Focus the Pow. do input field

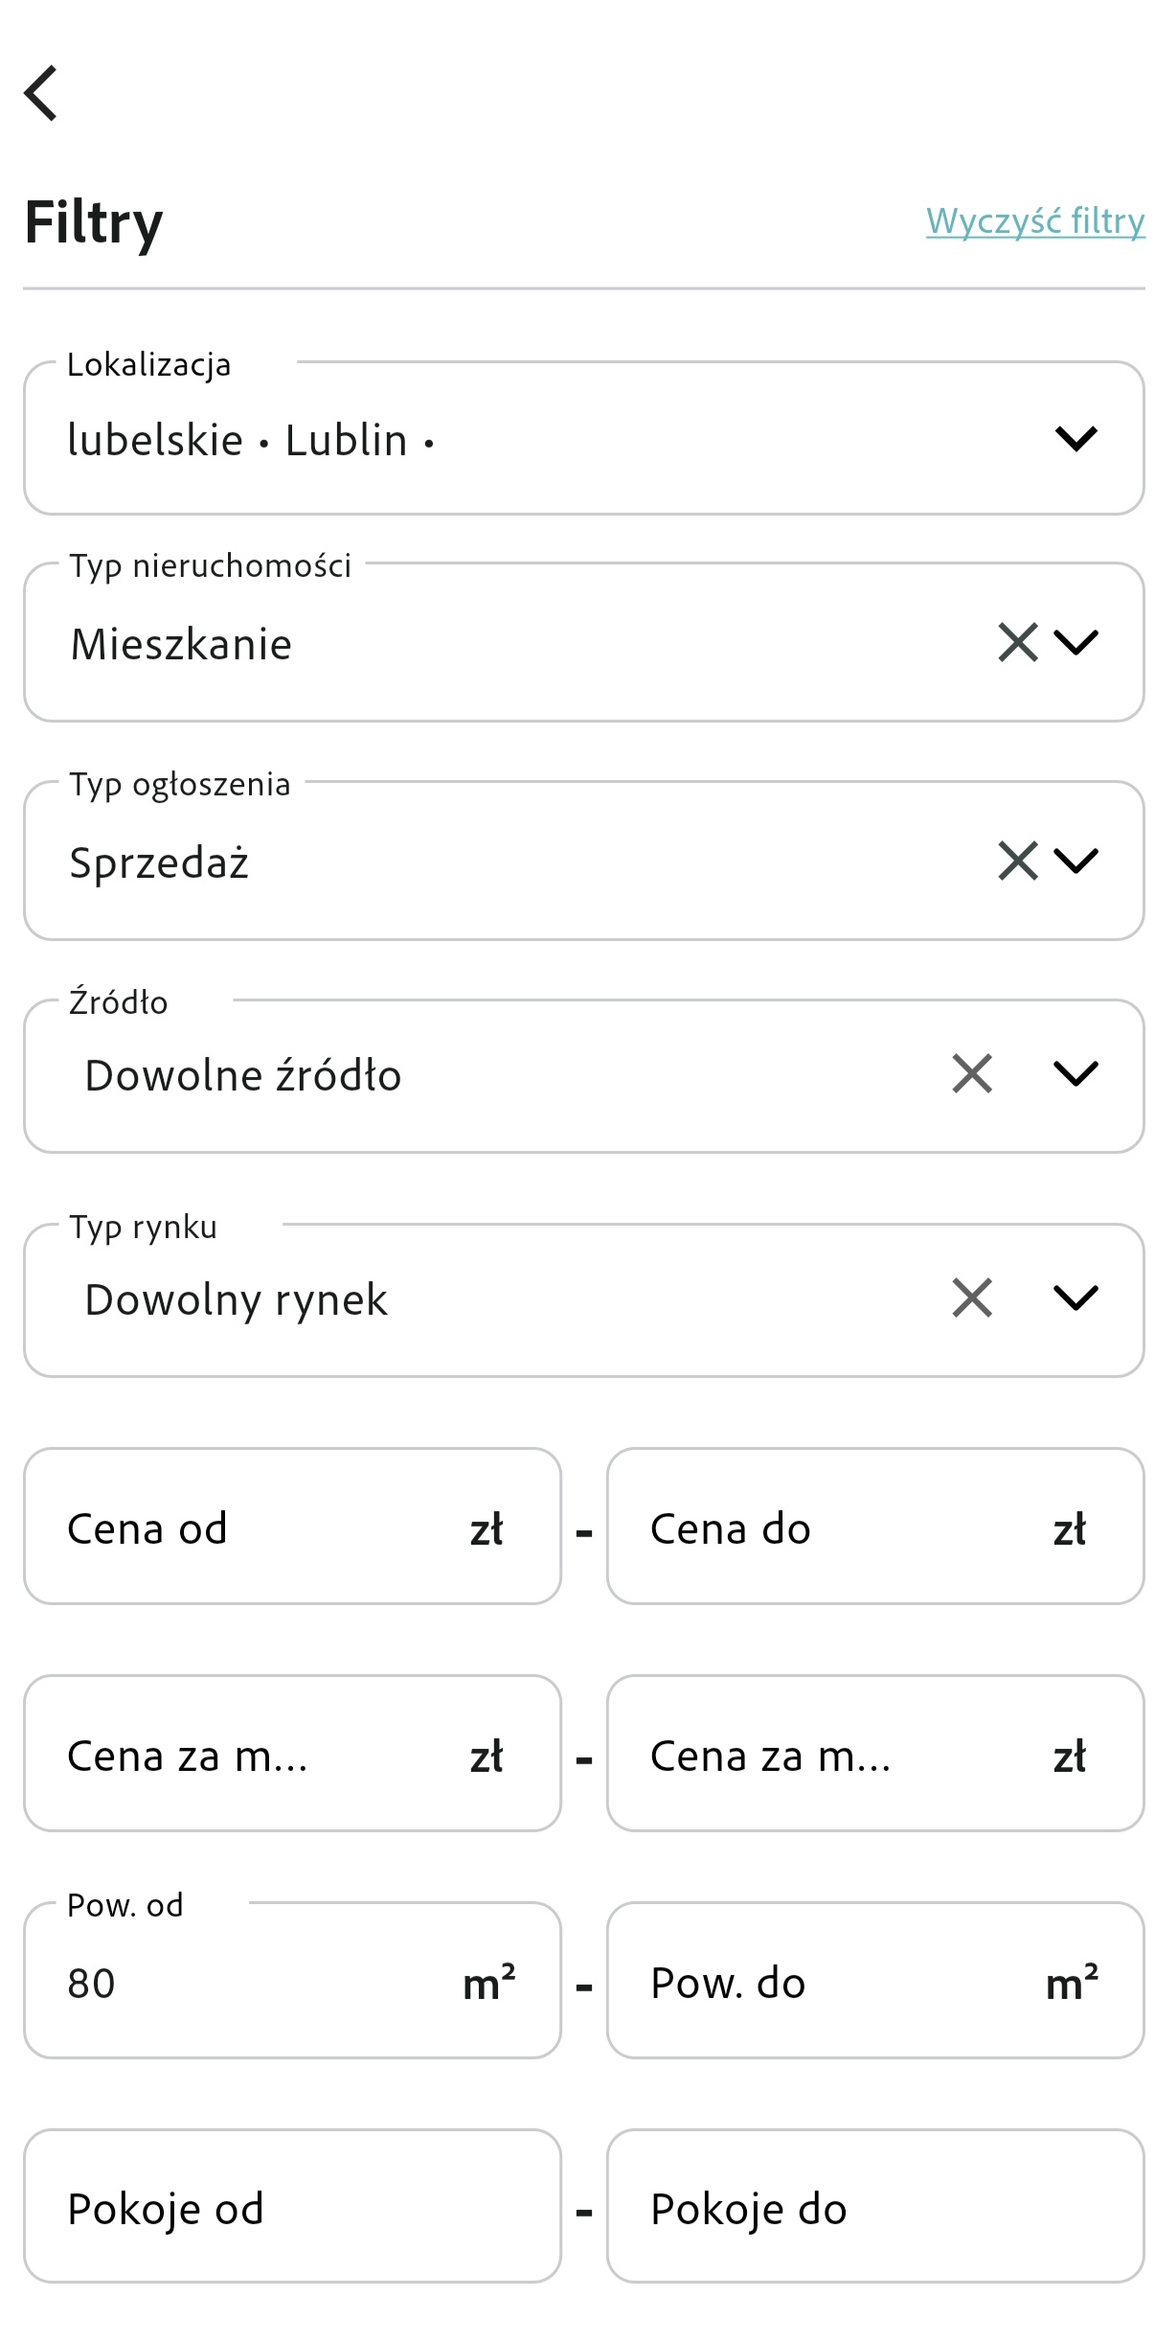click(875, 1980)
